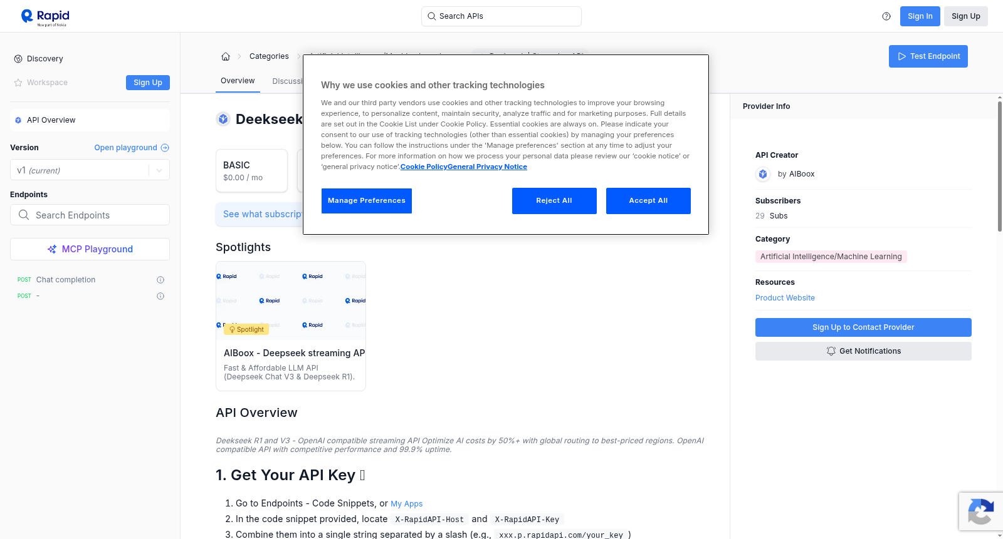Click the AIBoox - Deepseek streaming API title

(294, 353)
